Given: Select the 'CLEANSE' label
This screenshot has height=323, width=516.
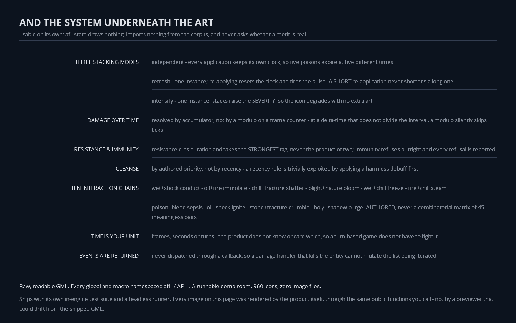Looking at the screenshot, I should pos(127,169).
